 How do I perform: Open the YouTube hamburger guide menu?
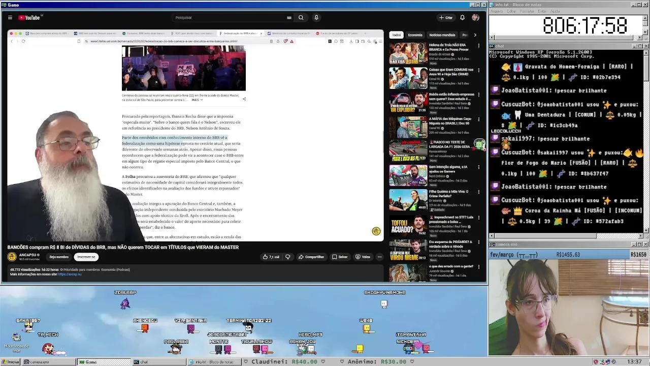(x=10, y=17)
